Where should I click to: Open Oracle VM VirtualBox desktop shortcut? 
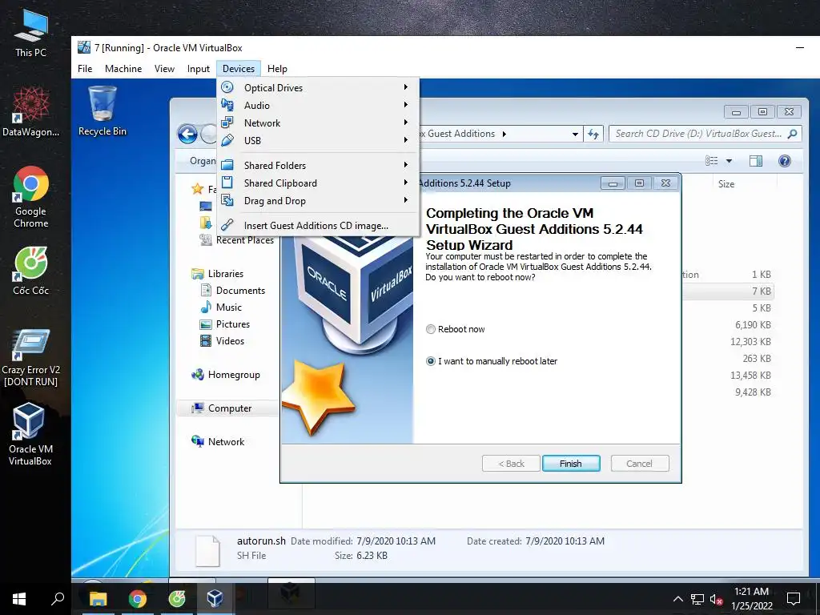point(30,433)
